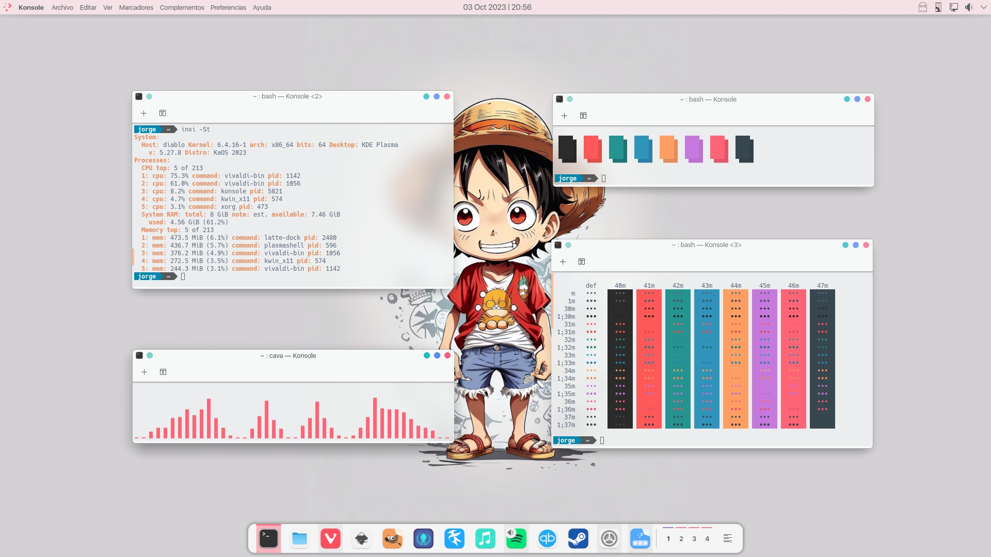Screen dimensions: 991x557
Task: Open the wired network tray icon
Action: click(x=954, y=7)
